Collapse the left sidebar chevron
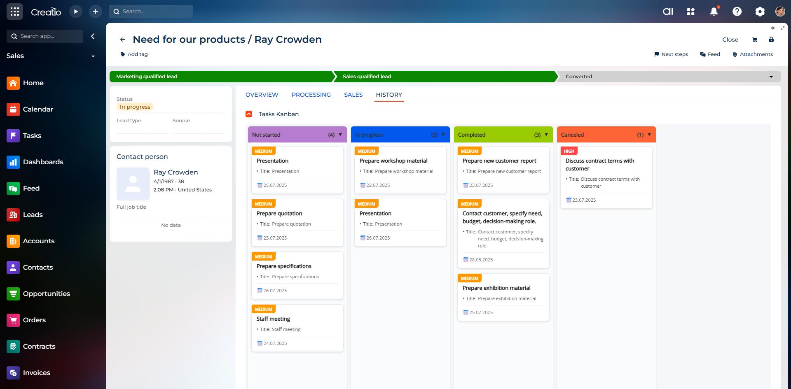 coord(93,36)
